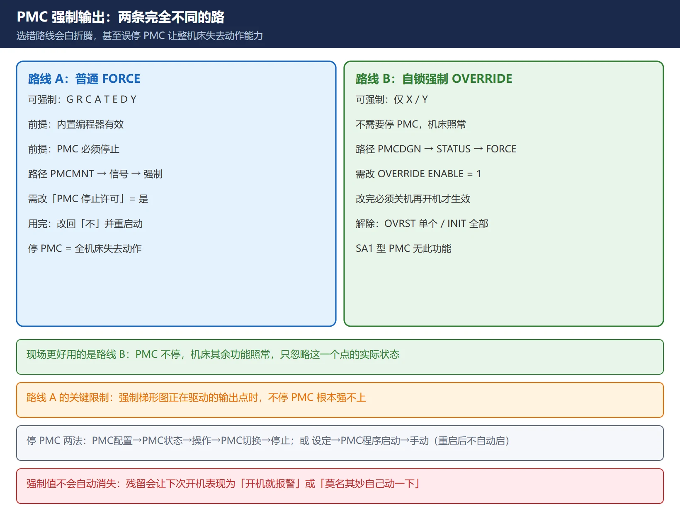The height and width of the screenshot is (530, 680).
Task: Click the heading '路线 B：自锁强制 OVERRIDE'
Action: (434, 79)
